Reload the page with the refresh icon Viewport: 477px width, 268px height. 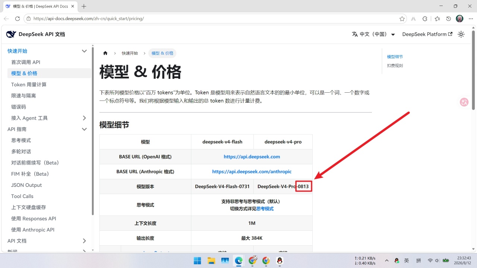17,19
